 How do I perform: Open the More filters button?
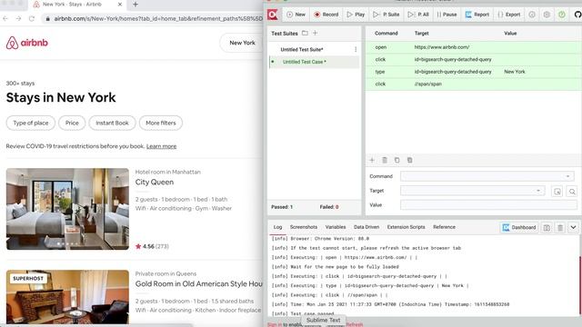pyautogui.click(x=161, y=123)
